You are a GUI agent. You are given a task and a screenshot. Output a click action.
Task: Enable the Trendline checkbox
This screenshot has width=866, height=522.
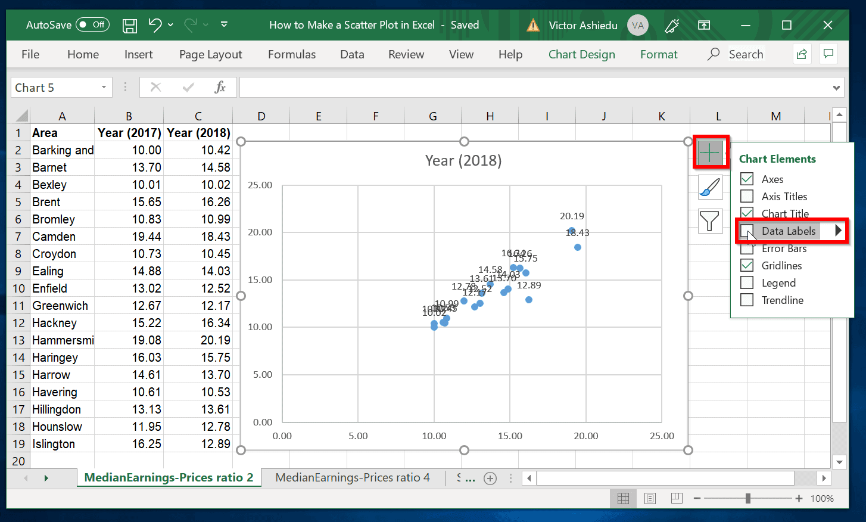point(747,300)
